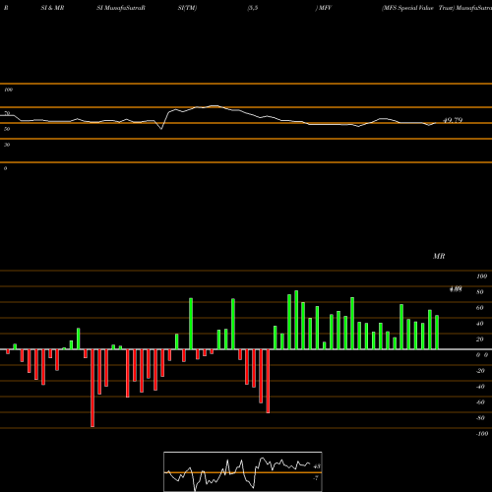Click the rightmost green MR histogram bar

437,333
